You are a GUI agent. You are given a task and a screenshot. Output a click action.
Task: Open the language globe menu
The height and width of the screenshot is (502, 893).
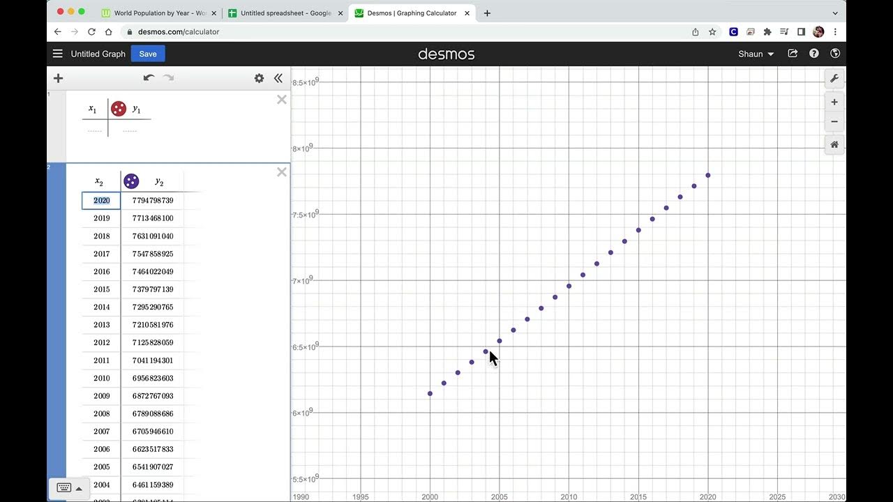pyautogui.click(x=835, y=54)
